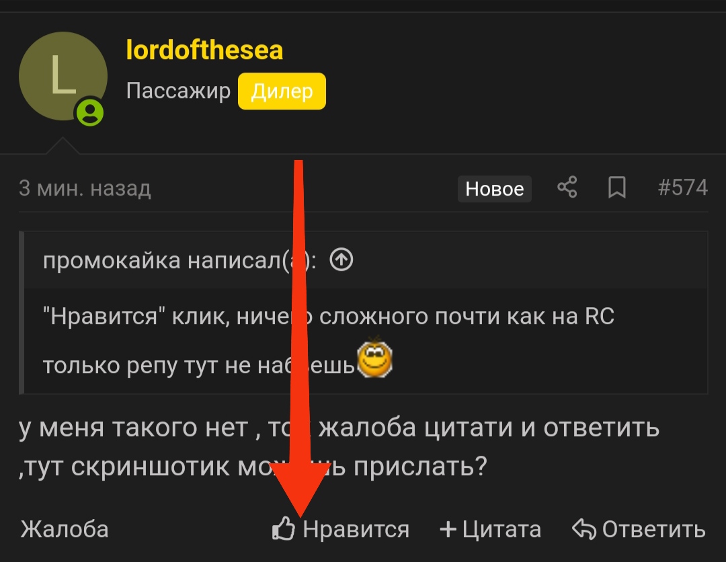Click the yellow Дилер badge
Image resolution: width=726 pixels, height=562 pixels.
click(x=282, y=91)
